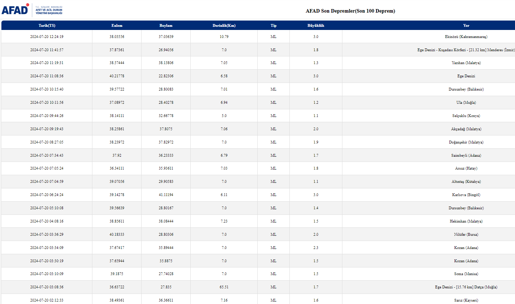Select date 2024-07-20 09:44:26

pos(47,116)
